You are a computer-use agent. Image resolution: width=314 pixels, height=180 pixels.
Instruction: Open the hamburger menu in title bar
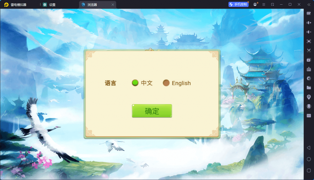pyautogui.click(x=264, y=5)
